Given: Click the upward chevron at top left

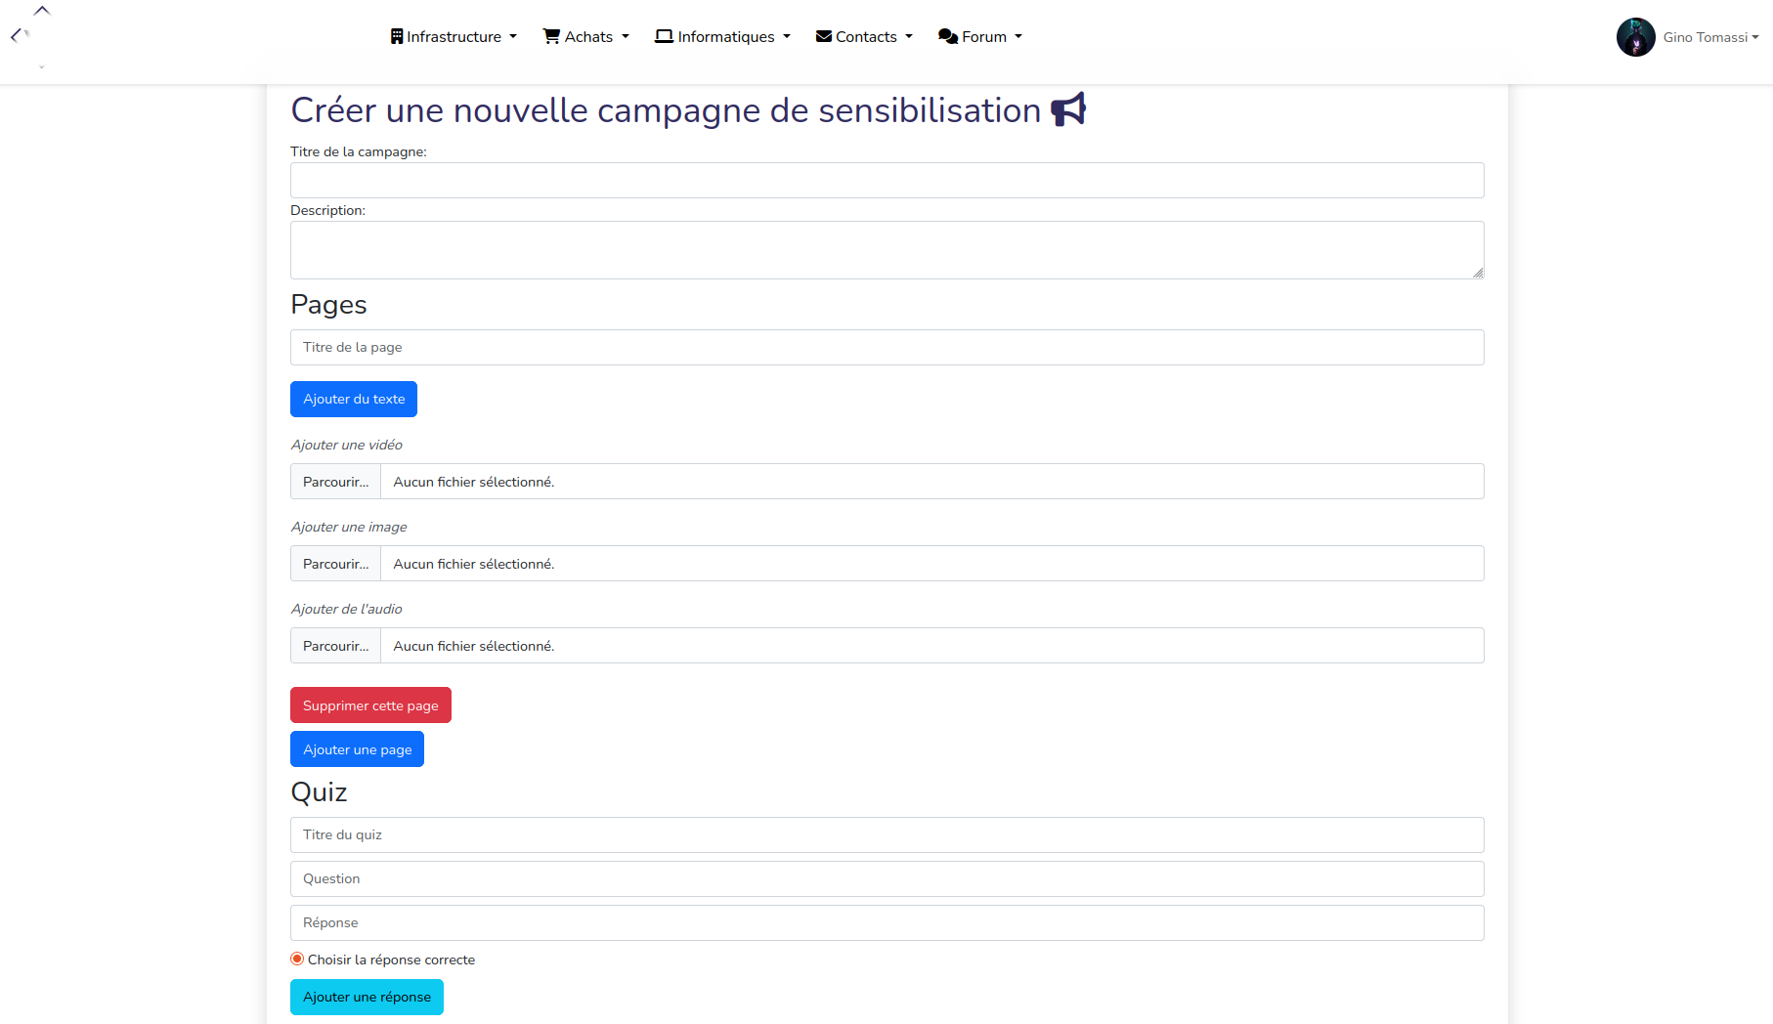Looking at the screenshot, I should pos(41,9).
